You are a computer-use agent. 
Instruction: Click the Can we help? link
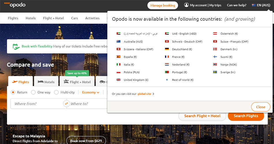[x=237, y=5]
